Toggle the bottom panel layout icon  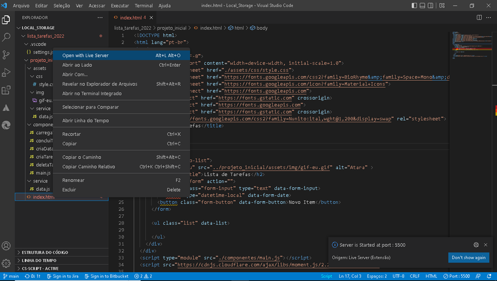tap(422, 5)
